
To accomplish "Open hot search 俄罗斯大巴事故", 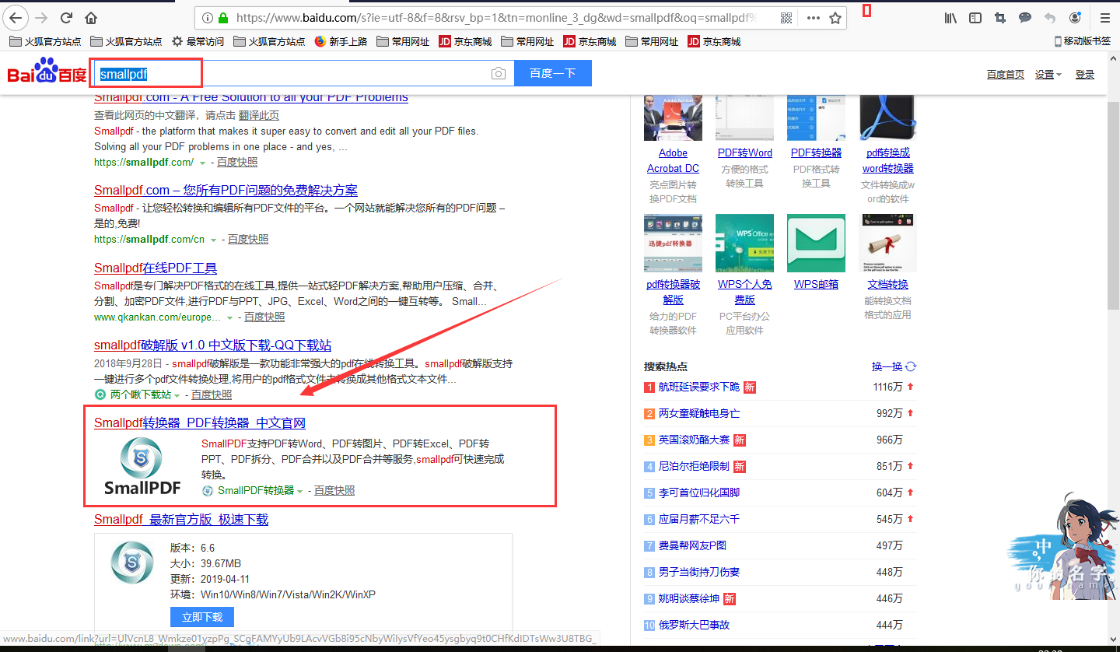I will (x=694, y=625).
